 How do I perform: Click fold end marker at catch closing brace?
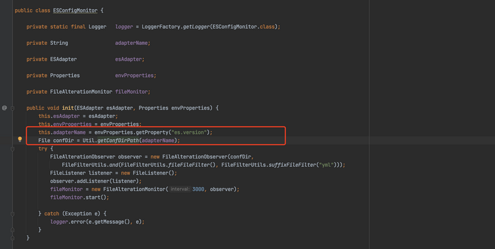(12, 229)
